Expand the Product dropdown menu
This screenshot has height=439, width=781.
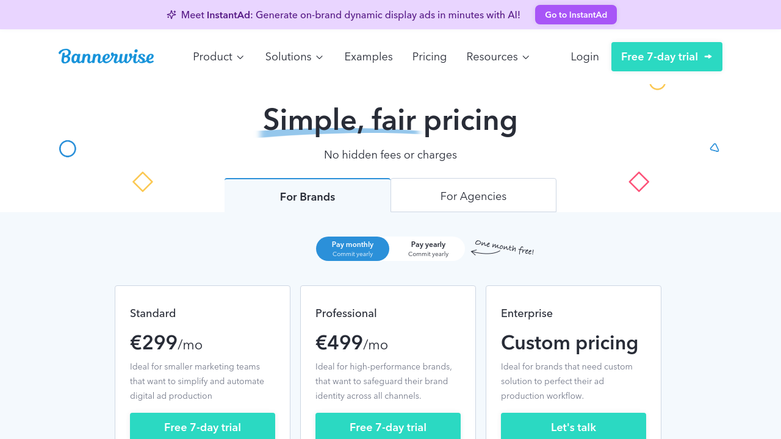tap(218, 57)
